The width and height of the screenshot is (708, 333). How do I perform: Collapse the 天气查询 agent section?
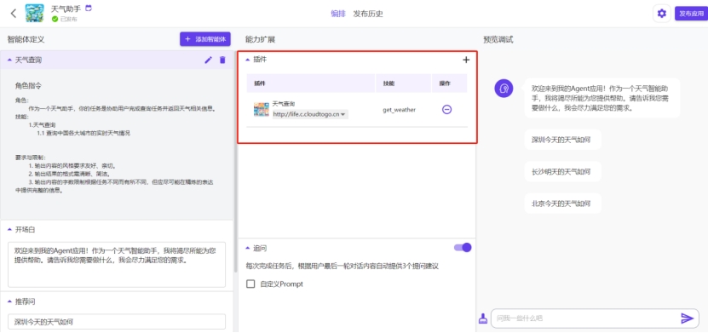[10, 60]
